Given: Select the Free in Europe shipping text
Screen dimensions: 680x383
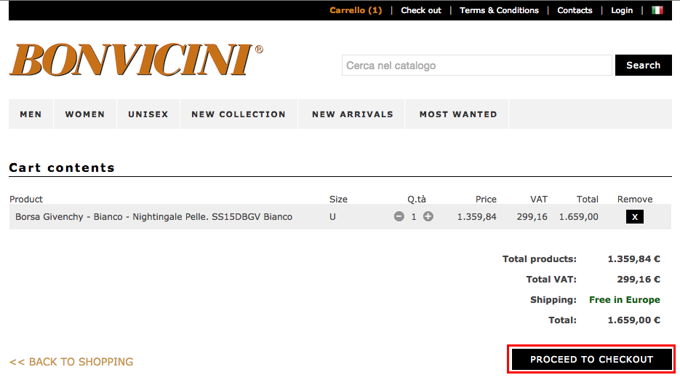Looking at the screenshot, I should (x=625, y=299).
